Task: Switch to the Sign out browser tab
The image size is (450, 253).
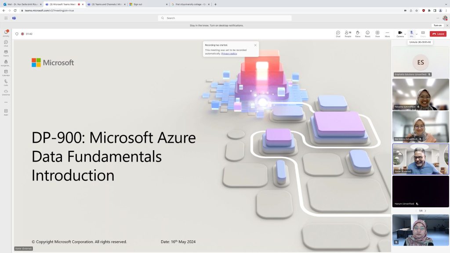Action: 137,4
